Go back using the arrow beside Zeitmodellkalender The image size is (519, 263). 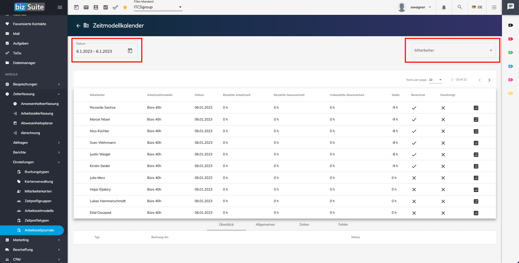click(x=78, y=26)
